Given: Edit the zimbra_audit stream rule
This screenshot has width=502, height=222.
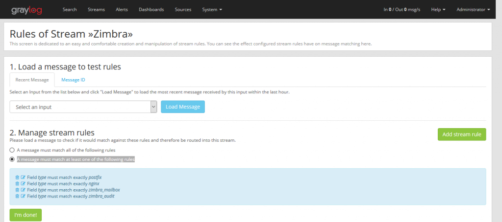Looking at the screenshot, I should pos(23,196).
